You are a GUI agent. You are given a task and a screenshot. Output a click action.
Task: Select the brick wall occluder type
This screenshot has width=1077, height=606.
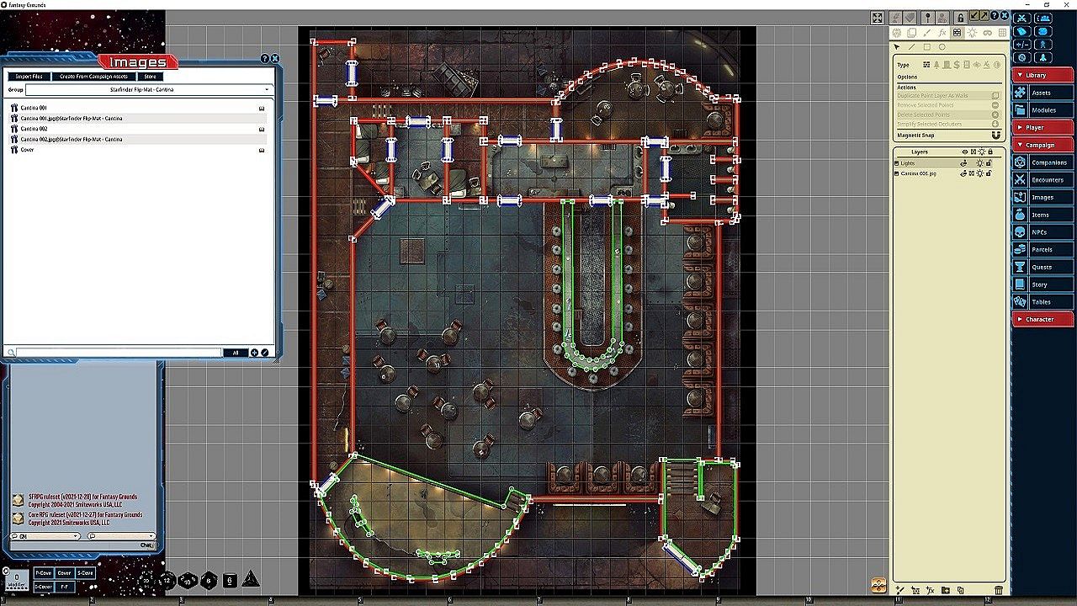[926, 65]
